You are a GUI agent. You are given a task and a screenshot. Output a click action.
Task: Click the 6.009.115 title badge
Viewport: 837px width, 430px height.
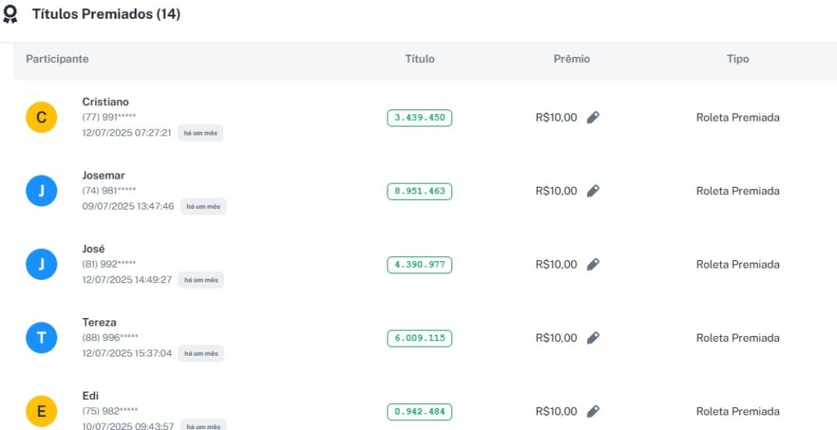[x=419, y=338]
